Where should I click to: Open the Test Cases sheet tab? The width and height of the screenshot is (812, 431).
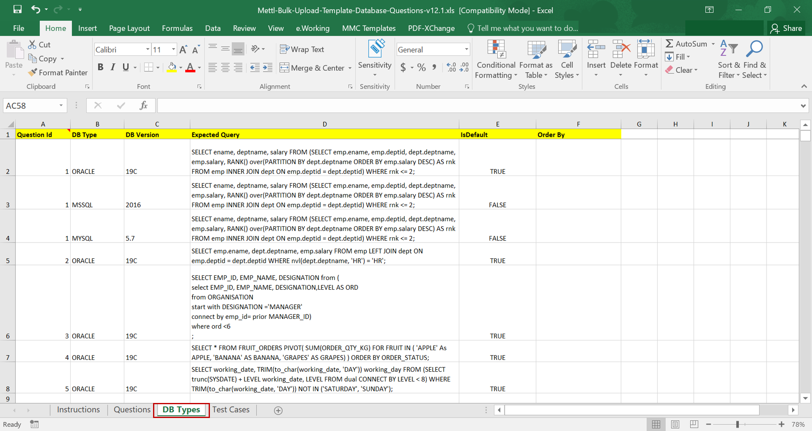231,409
